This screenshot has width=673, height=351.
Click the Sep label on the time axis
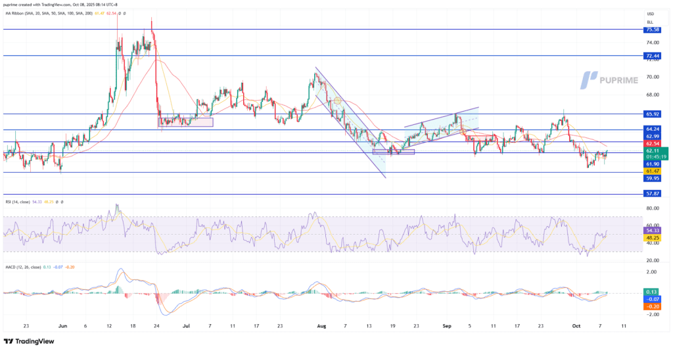447,325
